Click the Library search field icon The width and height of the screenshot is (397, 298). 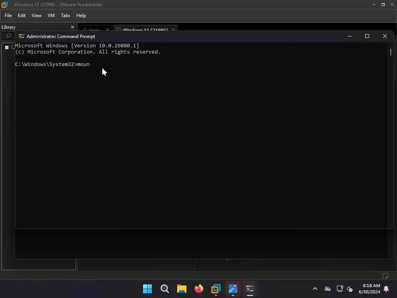point(9,35)
